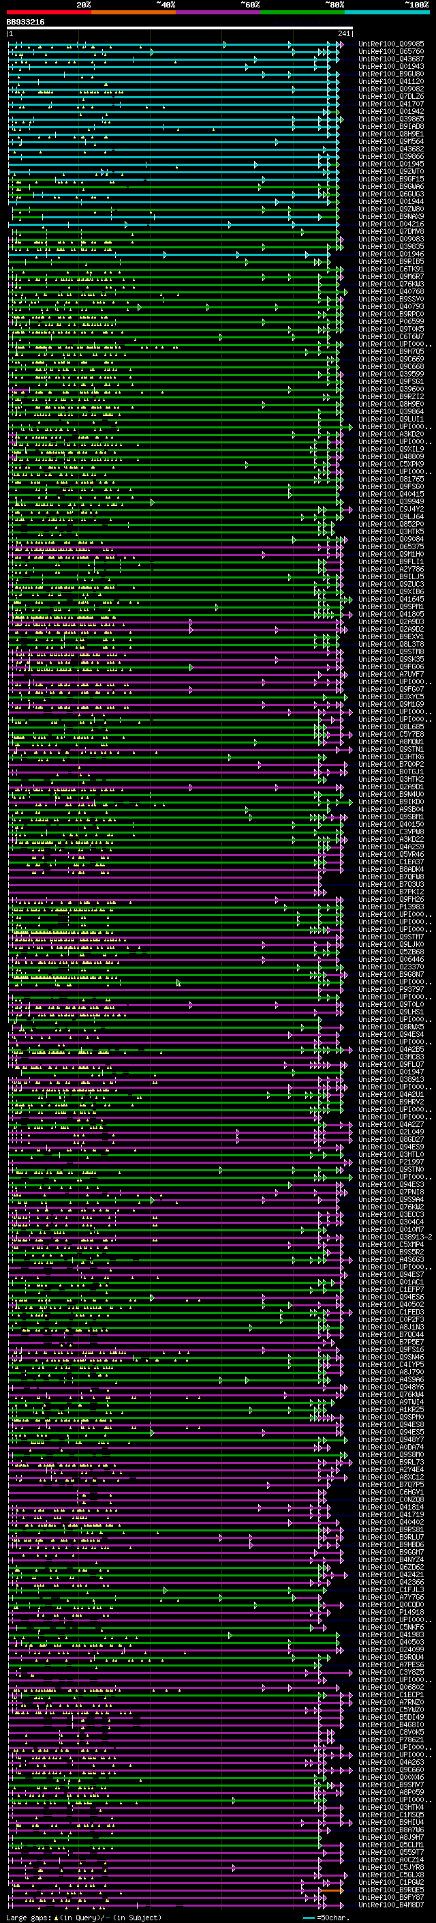Click hit label UniRef100_O81765

(x=391, y=480)
